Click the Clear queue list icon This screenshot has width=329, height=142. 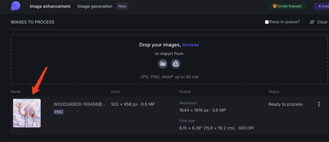point(312,22)
